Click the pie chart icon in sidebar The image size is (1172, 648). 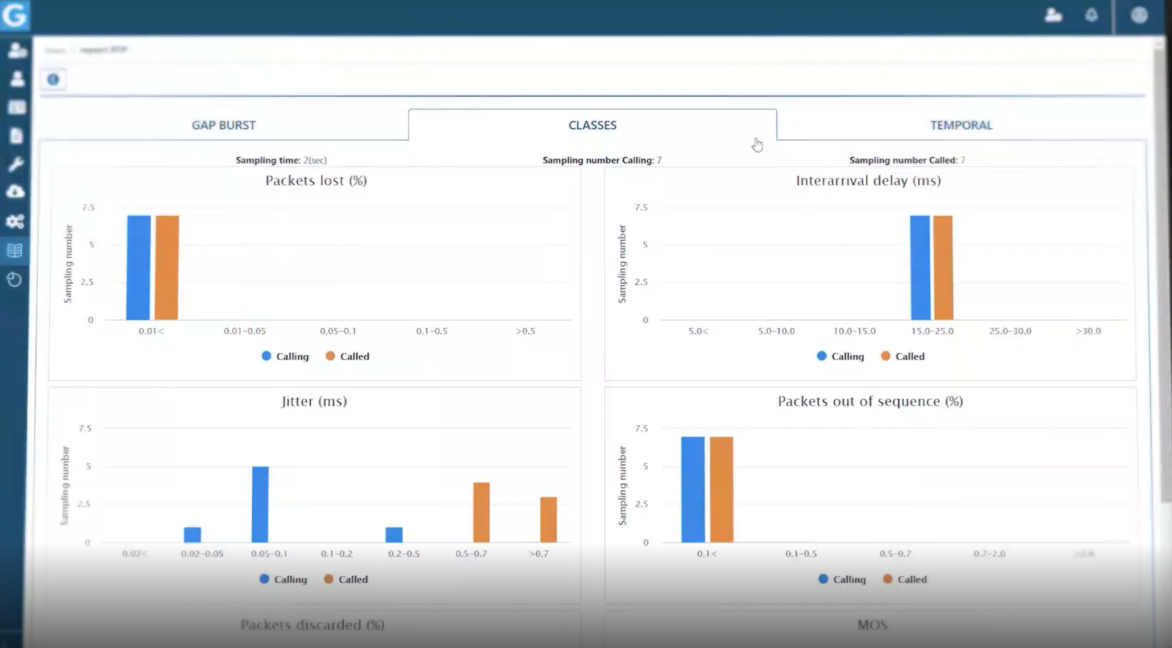click(15, 279)
